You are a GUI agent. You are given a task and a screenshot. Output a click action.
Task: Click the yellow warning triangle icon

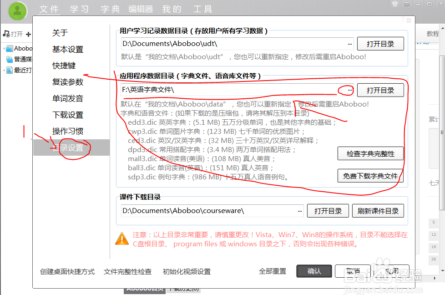pos(122,239)
